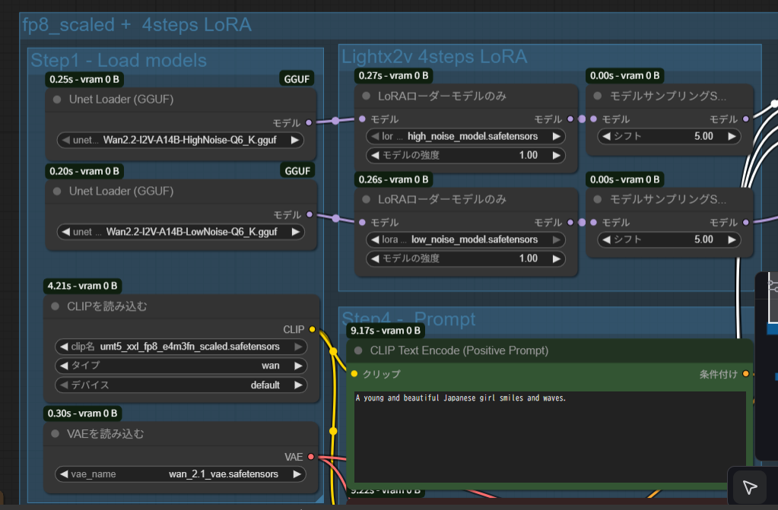The height and width of the screenshot is (510, 778).
Task: Click the high_noise モデルの強度 1.00 value
Action: (529, 155)
